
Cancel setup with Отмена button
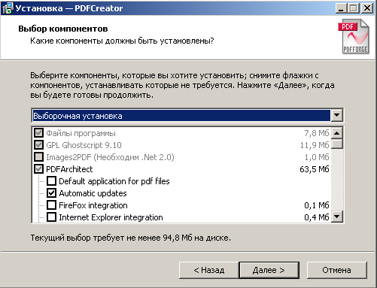pos(336,270)
